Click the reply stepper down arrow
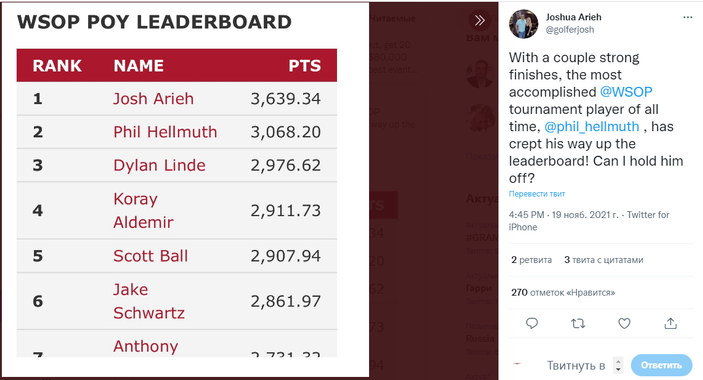This screenshot has height=380, width=703. [618, 370]
